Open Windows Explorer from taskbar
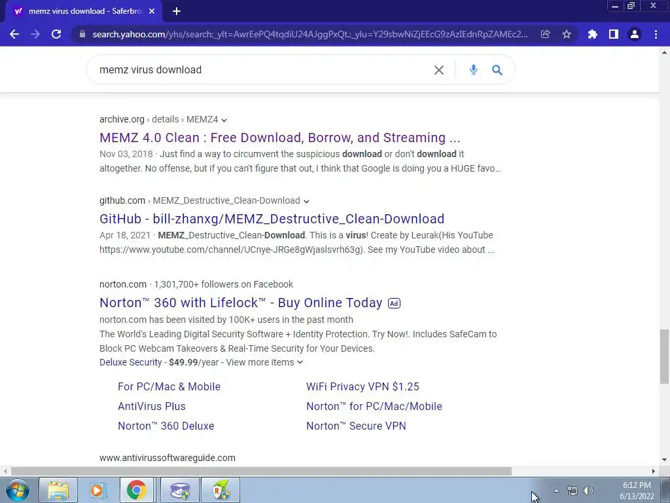 click(58, 490)
